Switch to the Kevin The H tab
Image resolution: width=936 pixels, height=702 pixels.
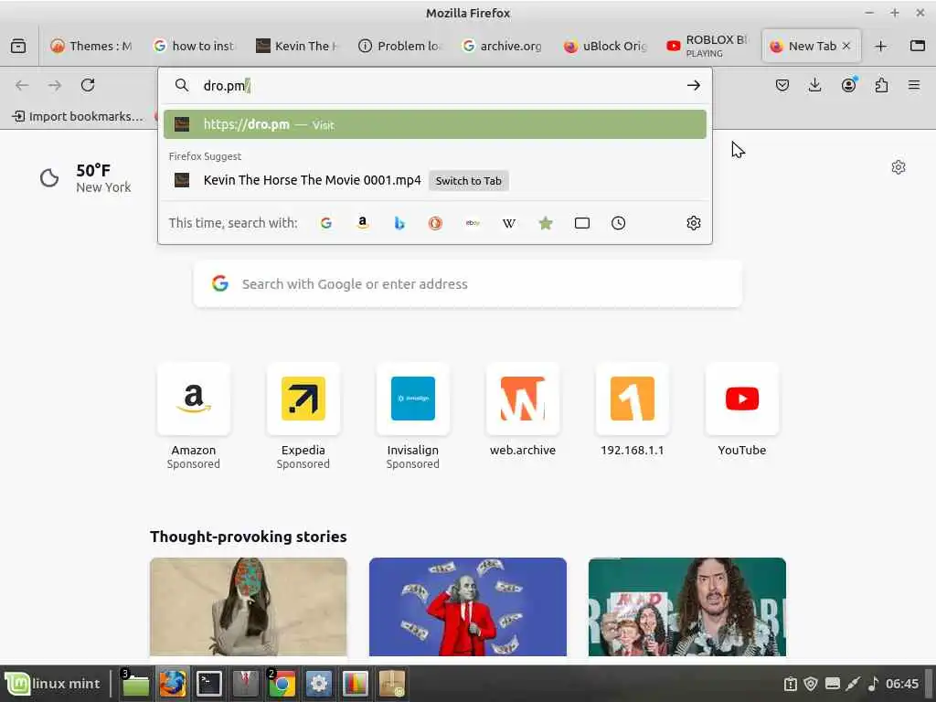[x=297, y=46]
